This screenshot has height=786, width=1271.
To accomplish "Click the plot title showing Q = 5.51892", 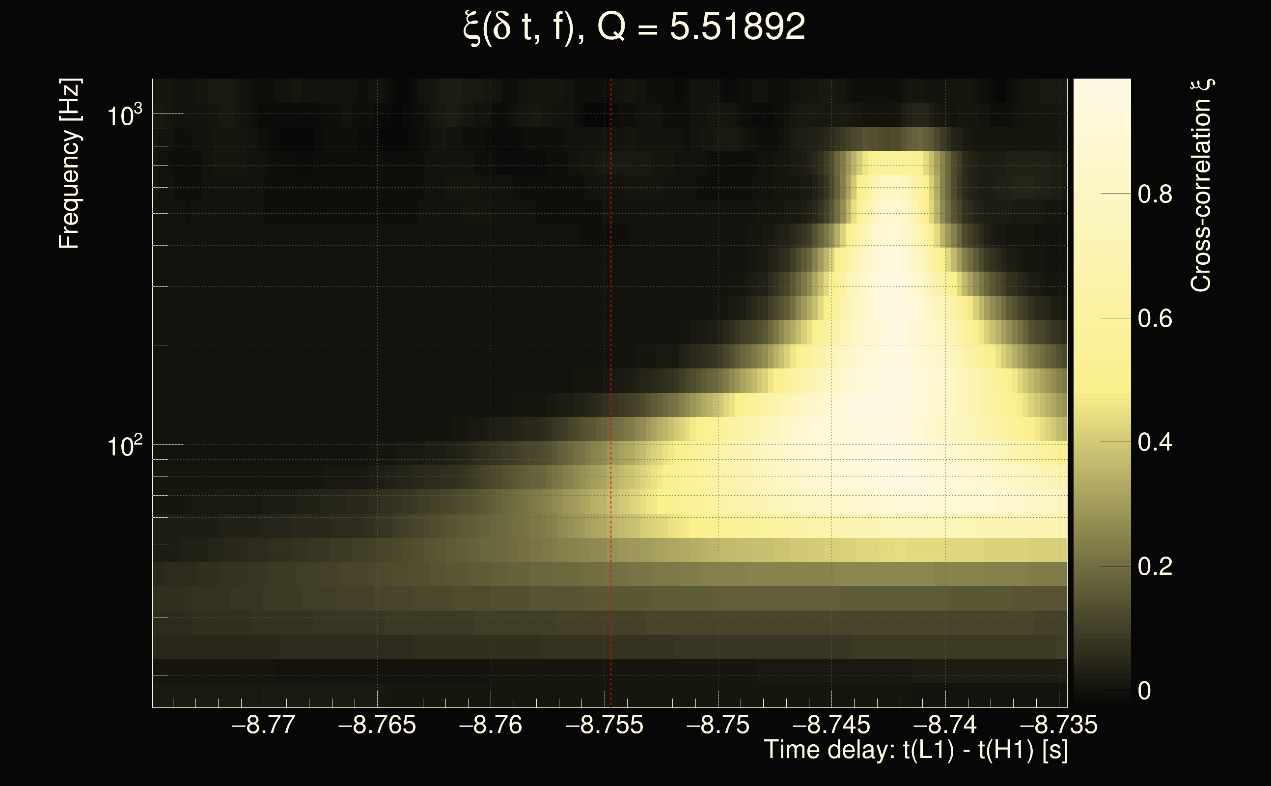I will 634,27.
